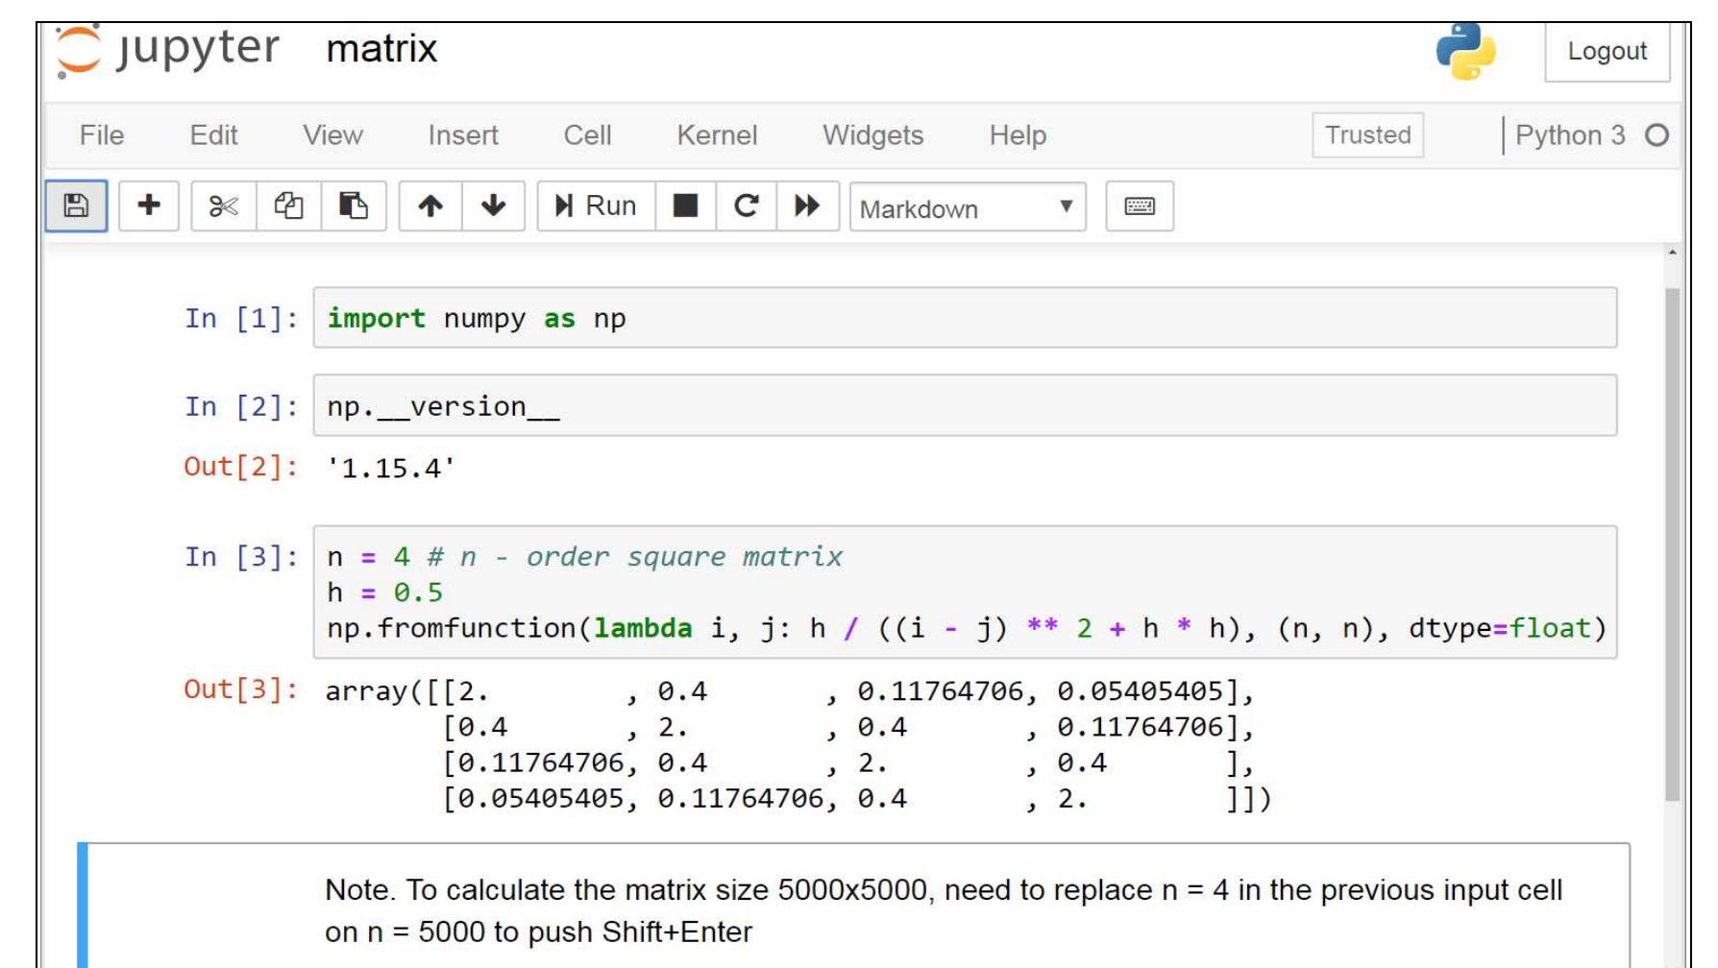
Task: Cut selected cells with scissors icon
Action: 224,206
